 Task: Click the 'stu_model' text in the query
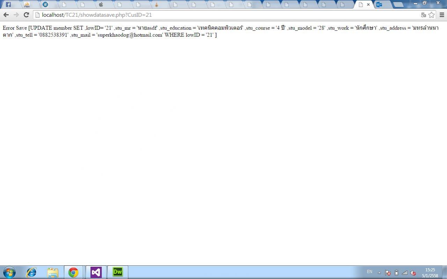300,28
